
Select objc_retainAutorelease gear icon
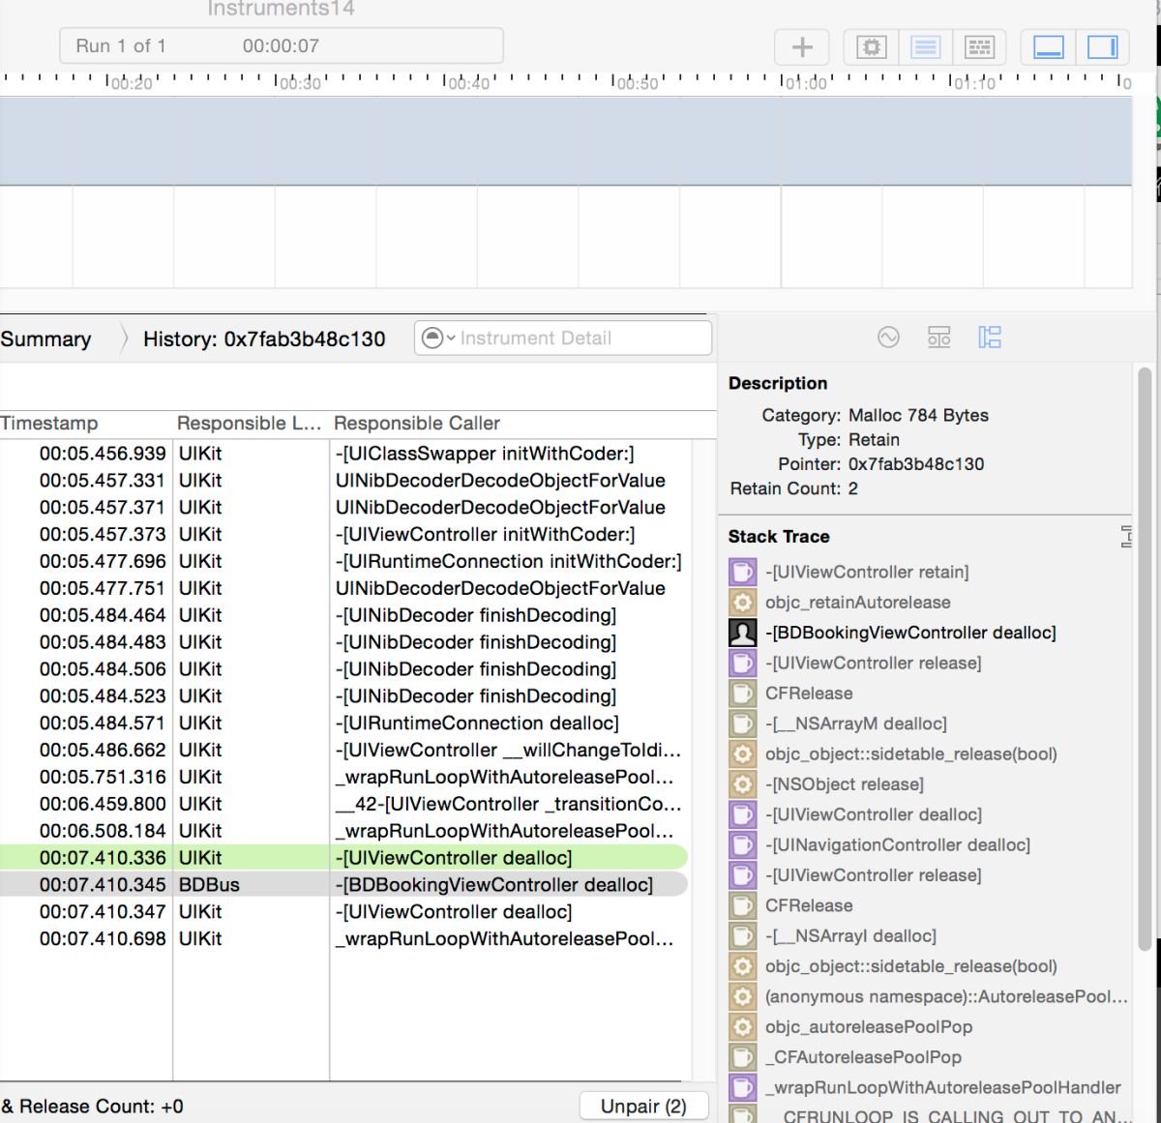tap(742, 602)
